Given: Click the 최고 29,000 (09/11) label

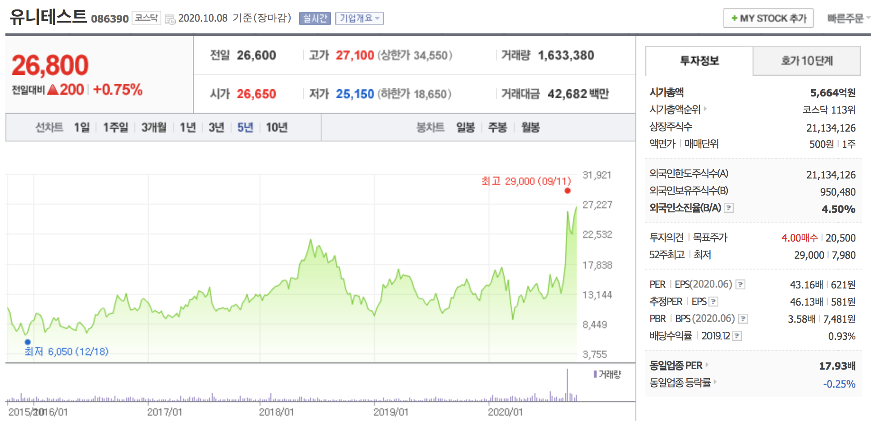Looking at the screenshot, I should coord(526,181).
